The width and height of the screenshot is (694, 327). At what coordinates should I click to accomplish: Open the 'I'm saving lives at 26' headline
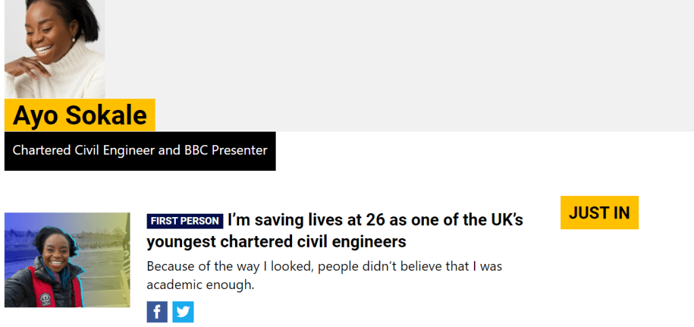point(375,220)
